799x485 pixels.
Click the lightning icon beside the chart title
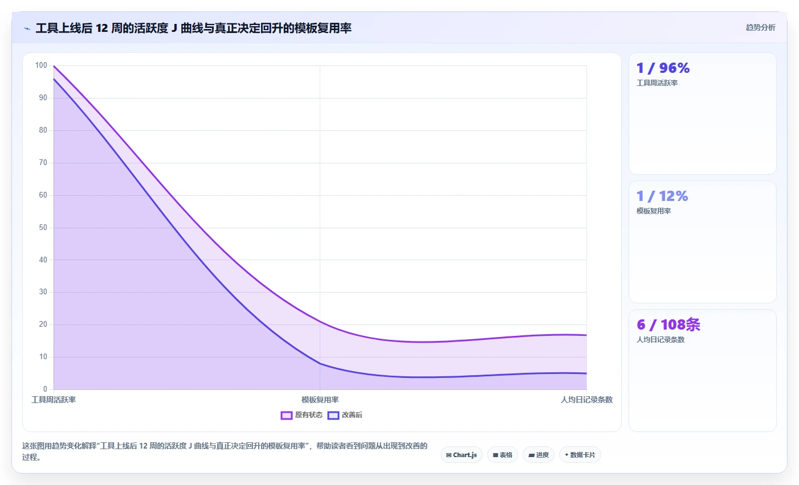27,28
